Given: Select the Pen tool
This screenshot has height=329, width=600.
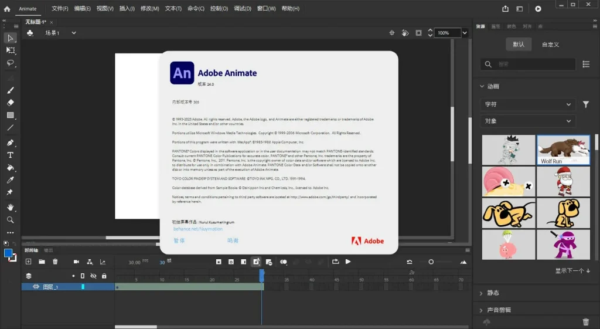Looking at the screenshot, I should pos(11,143).
